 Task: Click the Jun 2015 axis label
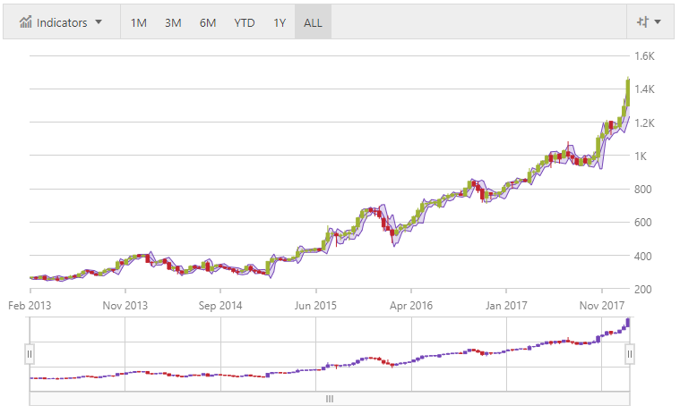(315, 306)
